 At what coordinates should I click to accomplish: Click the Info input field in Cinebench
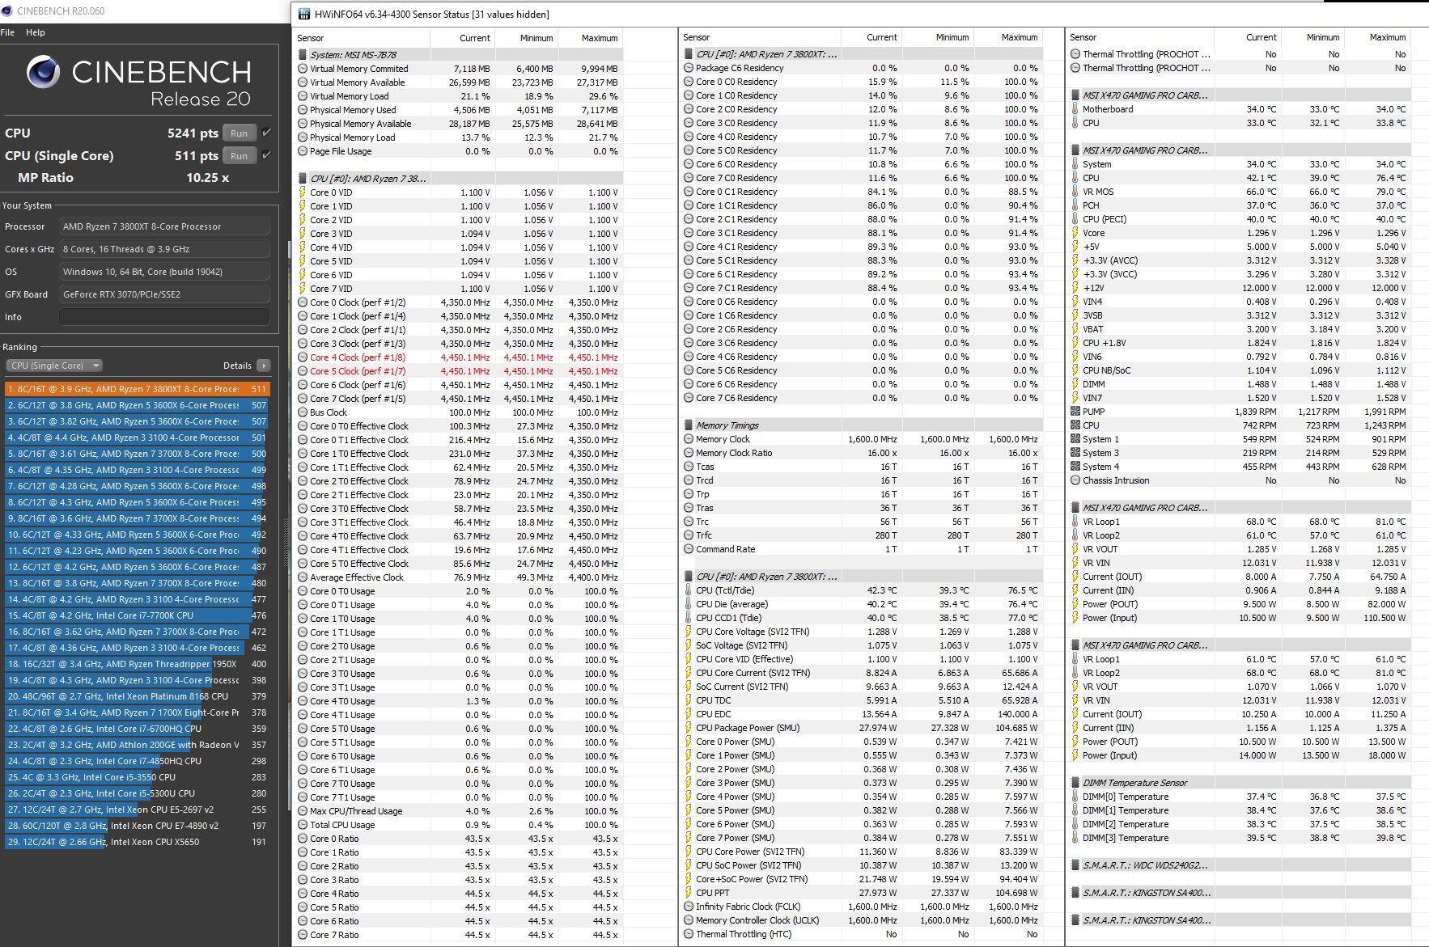[x=164, y=317]
